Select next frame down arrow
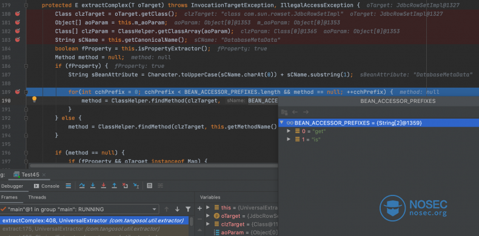Image resolution: width=479 pixels, height=236 pixels. pyautogui.click(x=177, y=209)
